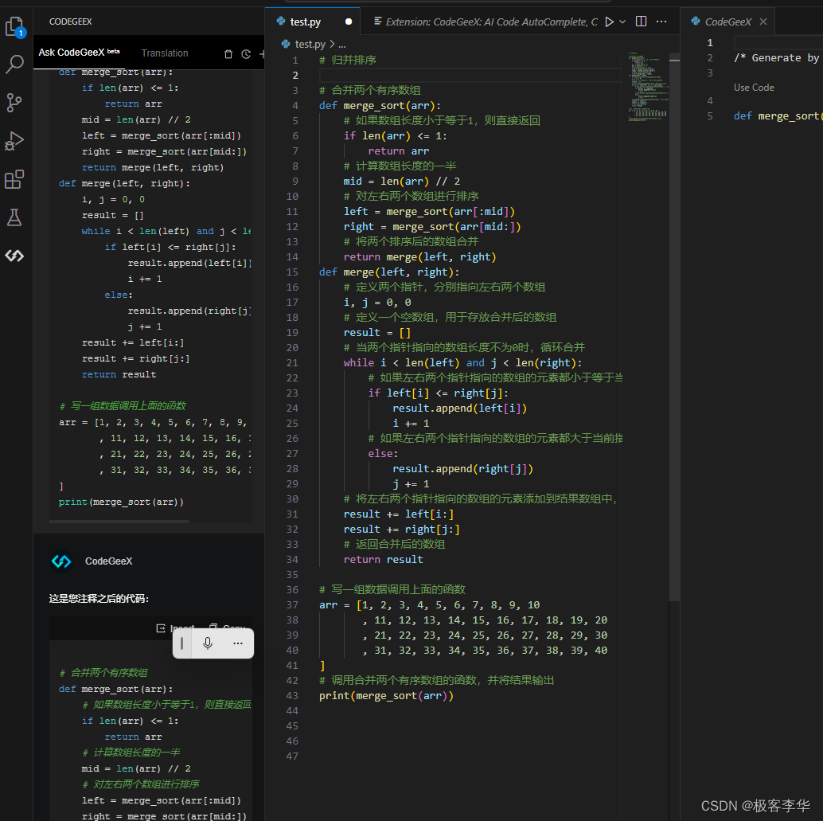This screenshot has width=823, height=821.
Task: Expand the breadcrumb ellipsis item
Action: (342, 44)
